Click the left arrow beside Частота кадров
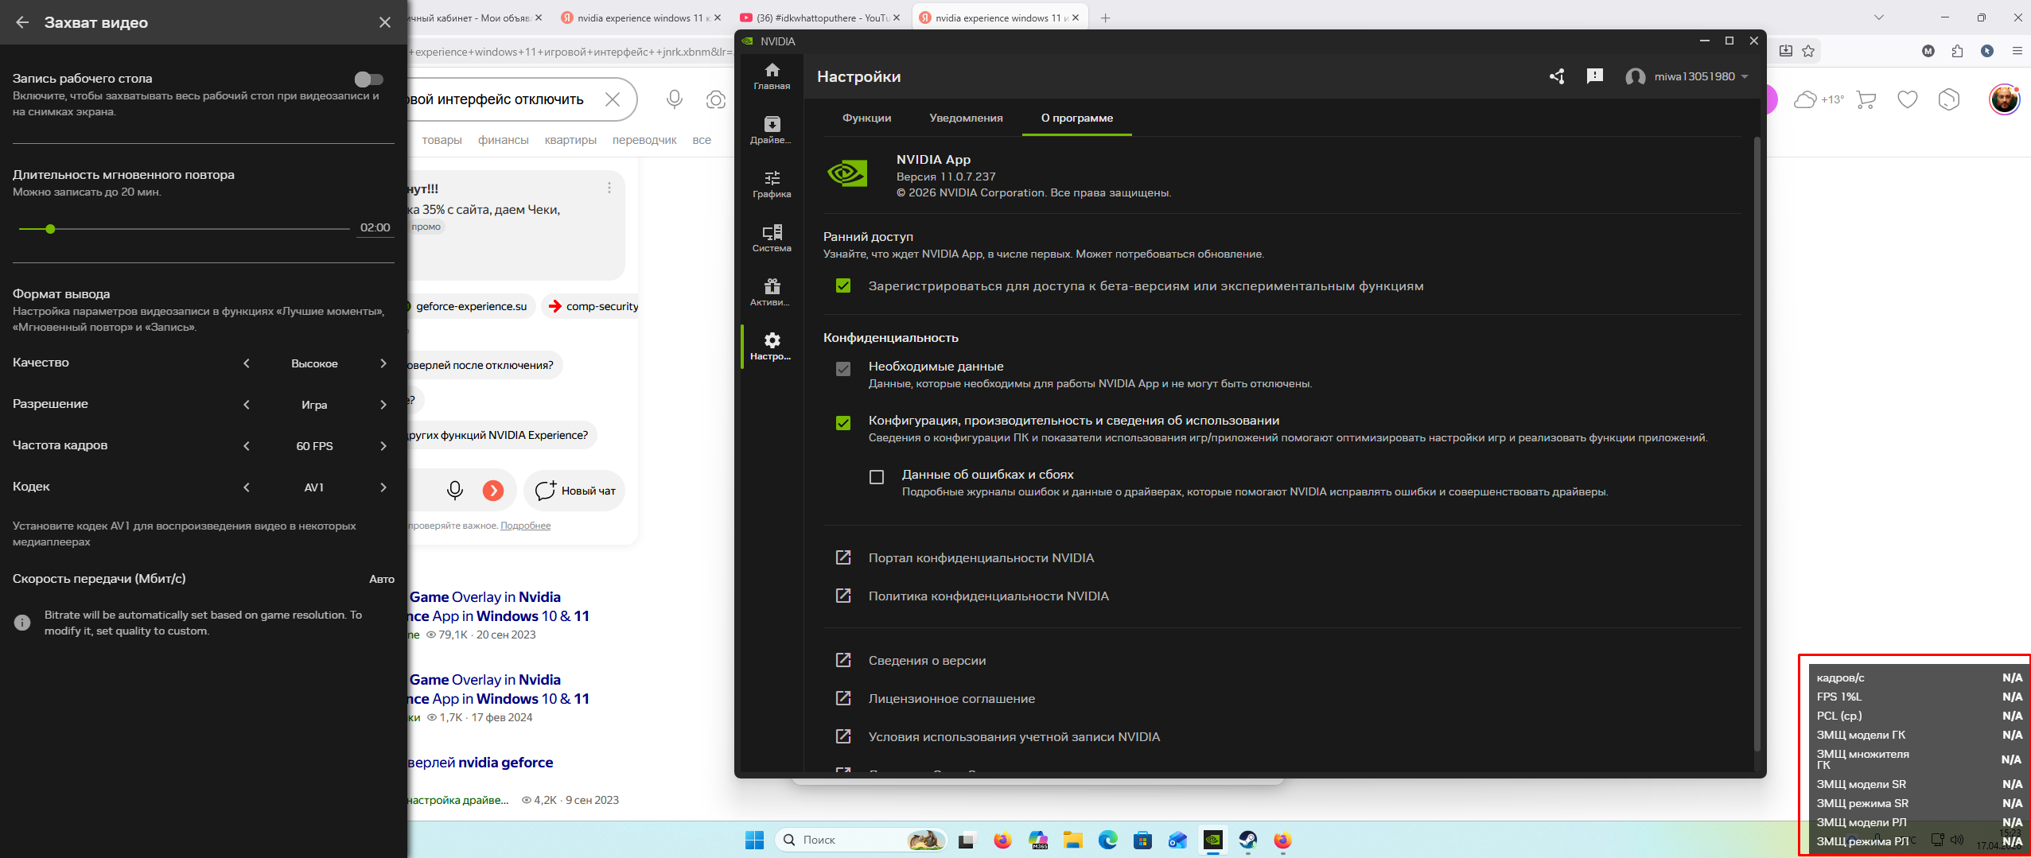The width and height of the screenshot is (2031, 858). (247, 446)
